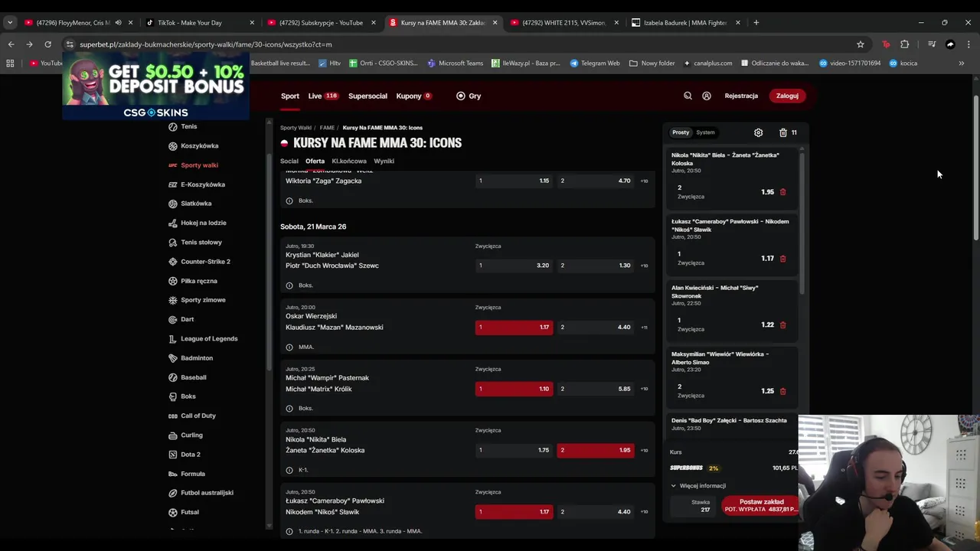Screen dimensions: 980x551
Task: Select odds 4.40 for Klaudiusz Mazanowski
Action: click(x=596, y=327)
